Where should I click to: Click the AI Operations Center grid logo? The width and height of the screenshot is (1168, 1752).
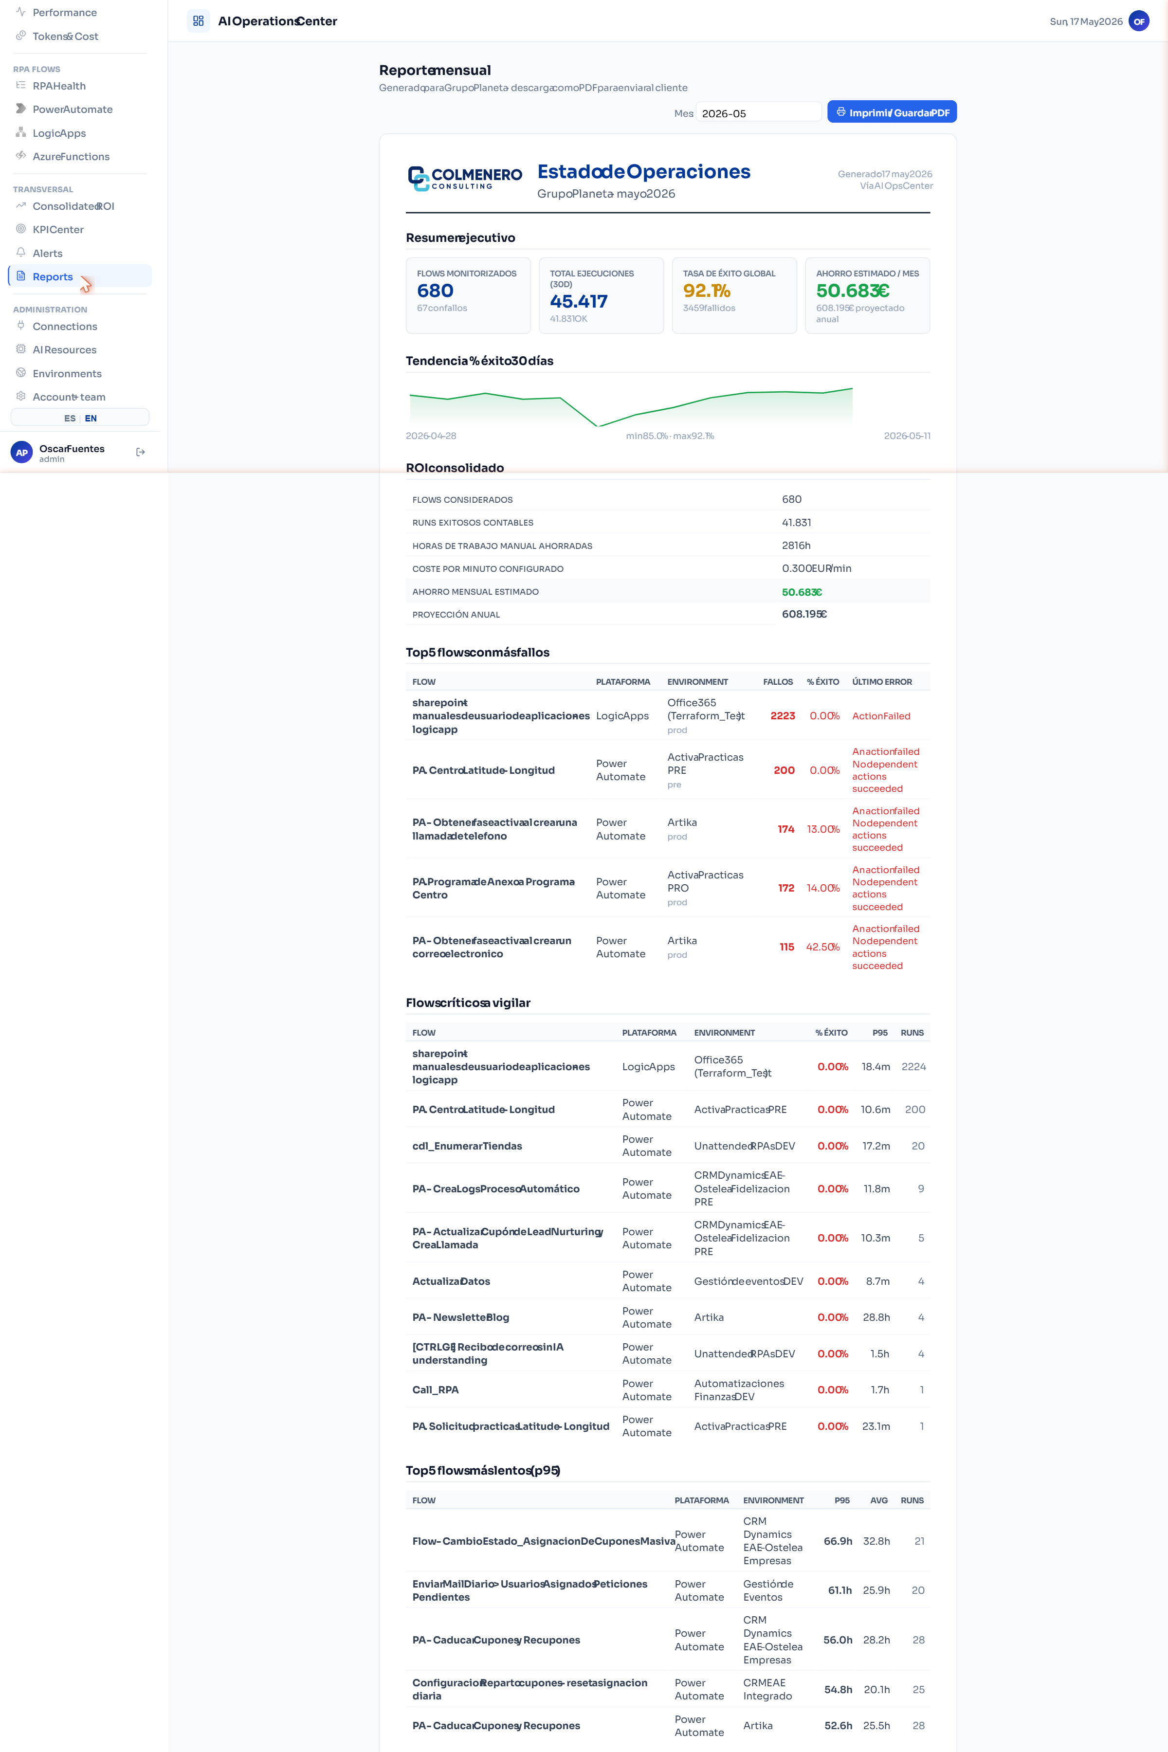pos(198,21)
